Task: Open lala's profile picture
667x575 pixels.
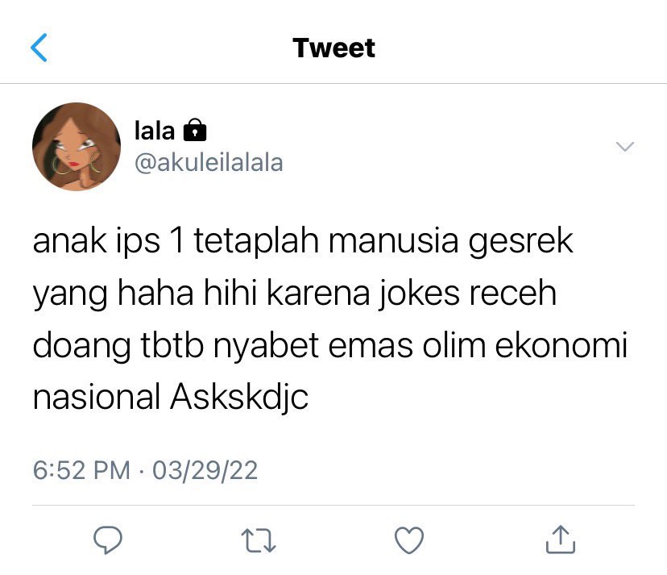Action: click(77, 147)
